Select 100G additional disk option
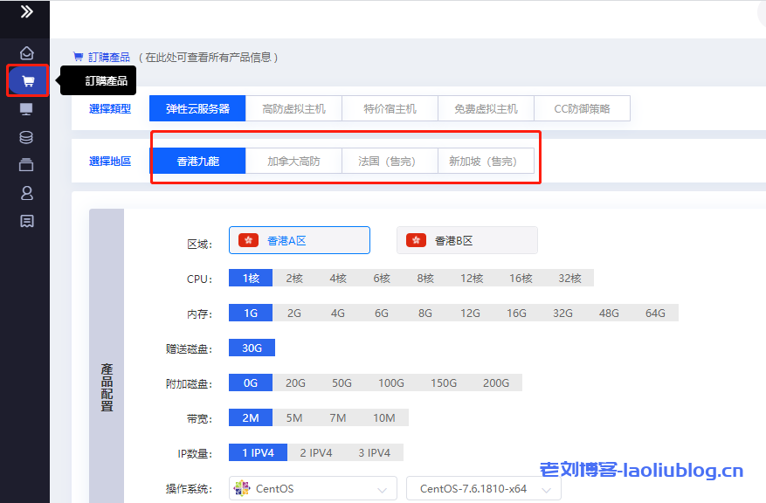This screenshot has height=503, width=766. [x=390, y=382]
